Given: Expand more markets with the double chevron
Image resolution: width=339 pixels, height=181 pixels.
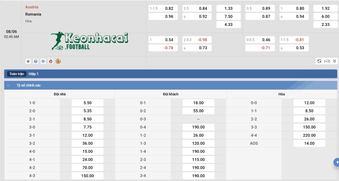Looking at the screenshot, I should tap(334, 61).
